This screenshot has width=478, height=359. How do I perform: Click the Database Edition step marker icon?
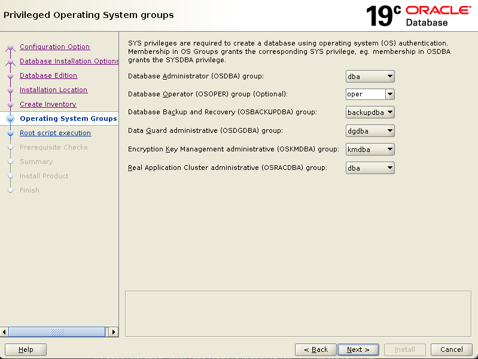[x=10, y=75]
